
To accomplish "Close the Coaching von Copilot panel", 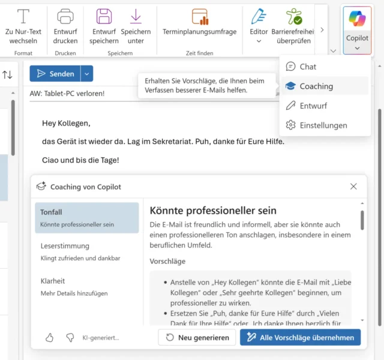I will [353, 187].
